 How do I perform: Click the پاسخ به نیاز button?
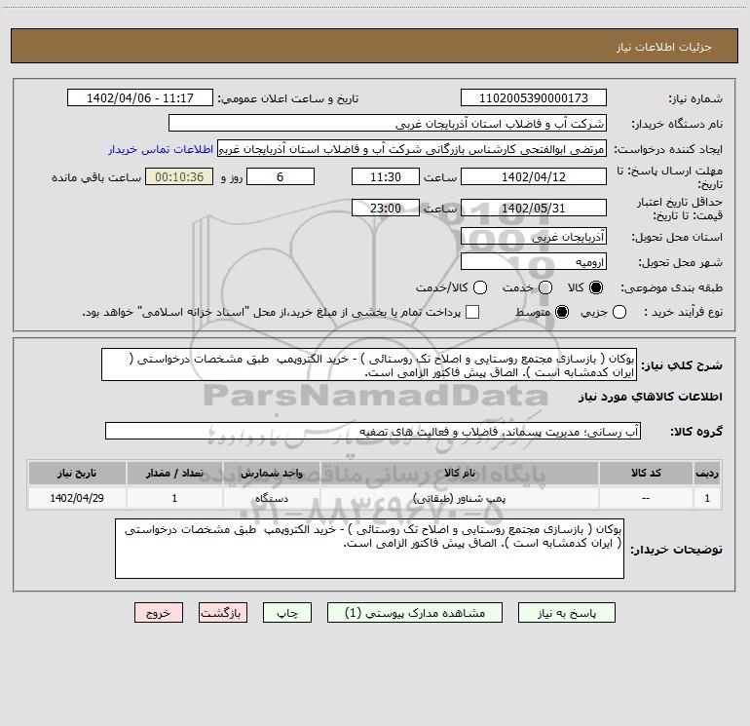(x=567, y=613)
